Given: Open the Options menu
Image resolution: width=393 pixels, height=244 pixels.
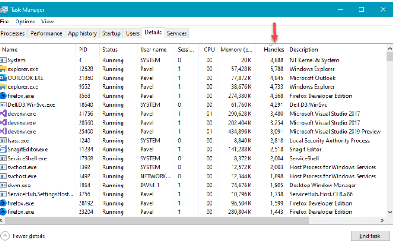Looking at the screenshot, I should 25,21.
